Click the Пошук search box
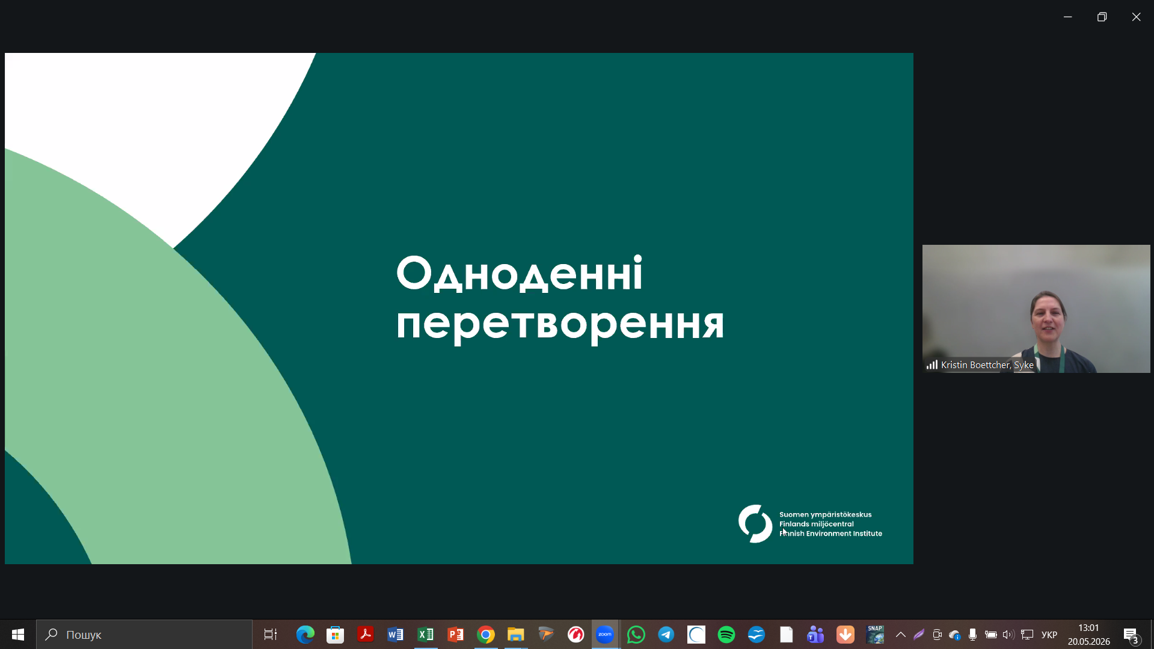 click(144, 635)
